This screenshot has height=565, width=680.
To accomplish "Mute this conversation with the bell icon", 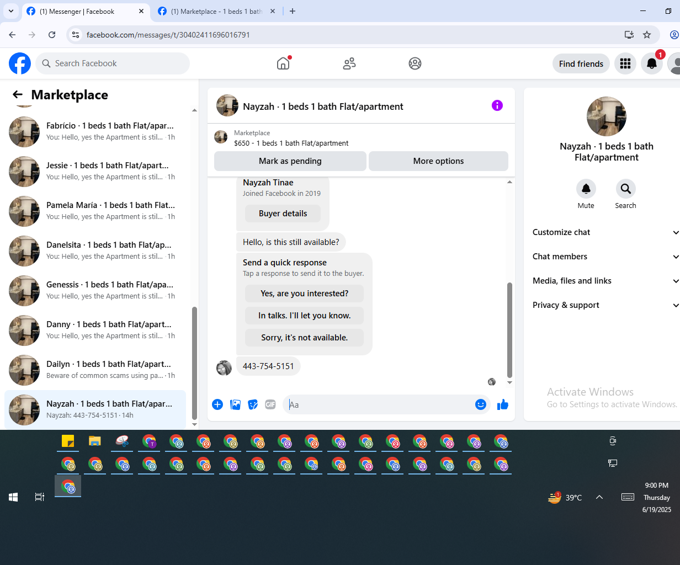I will coord(586,189).
